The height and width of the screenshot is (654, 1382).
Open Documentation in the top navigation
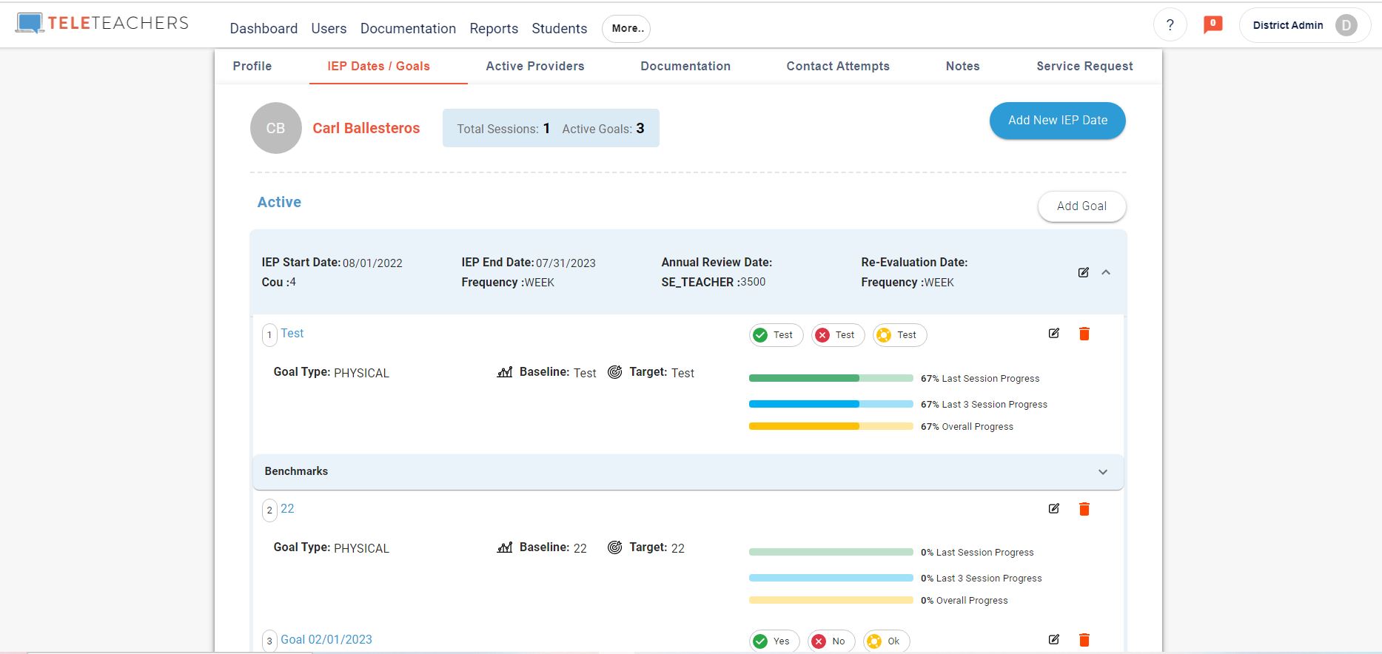408,28
